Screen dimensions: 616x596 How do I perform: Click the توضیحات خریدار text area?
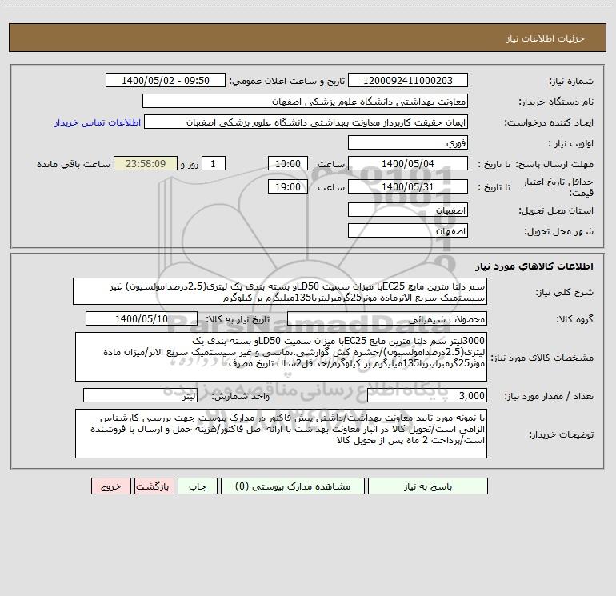pos(281,434)
